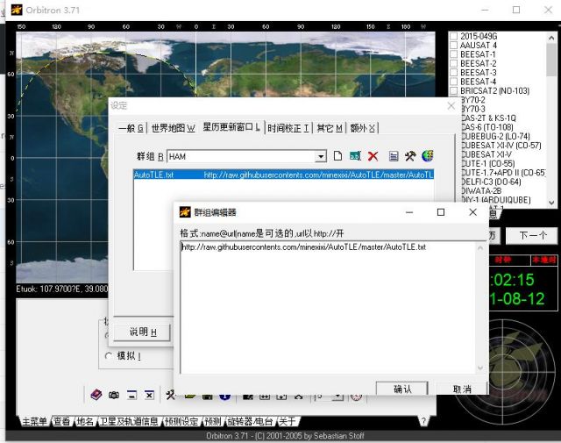Enable the BEESAT-1 satellite checkbox
Viewport: 561px width, 443px height.
coord(454,54)
